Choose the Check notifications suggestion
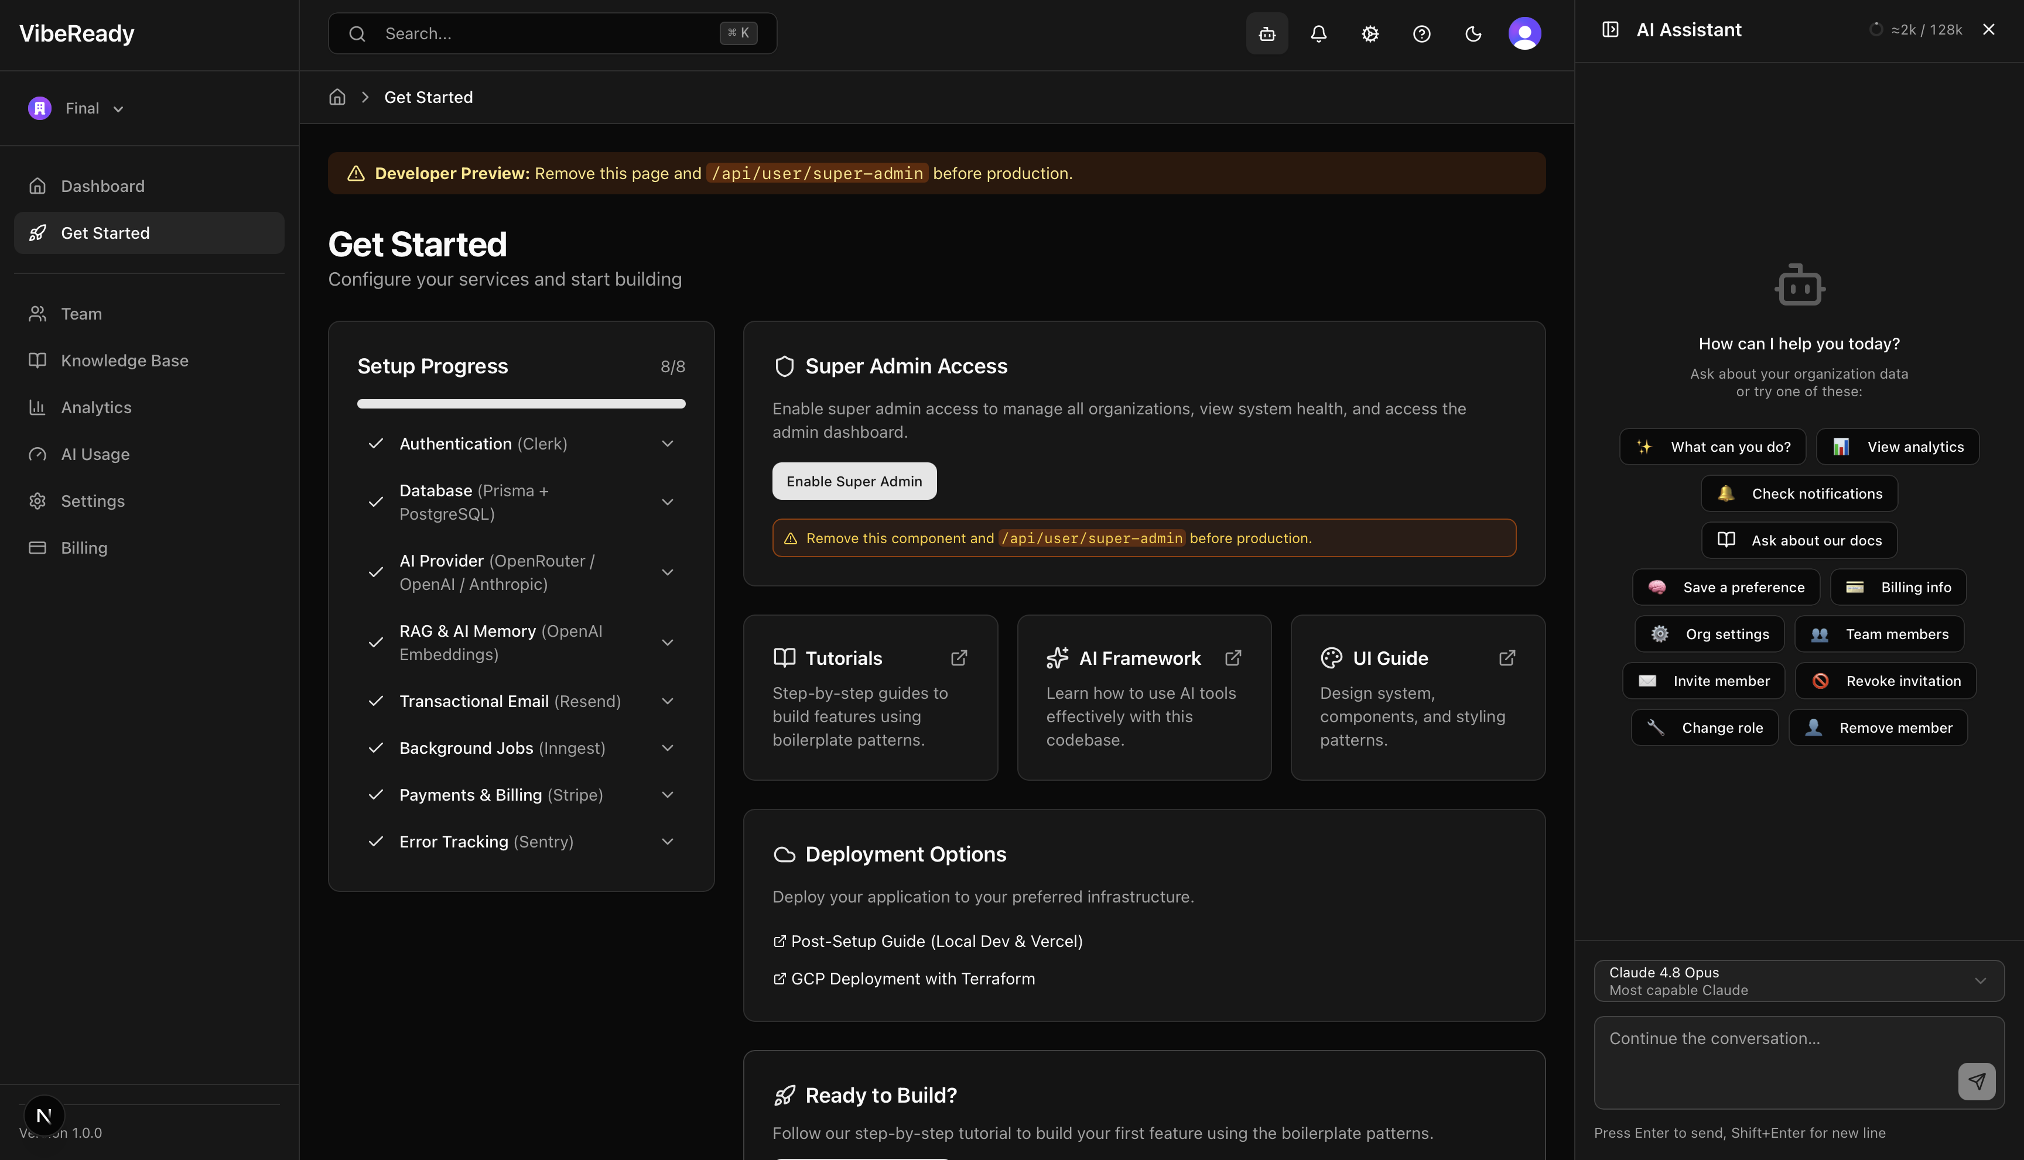Viewport: 2024px width, 1160px height. (1799, 494)
